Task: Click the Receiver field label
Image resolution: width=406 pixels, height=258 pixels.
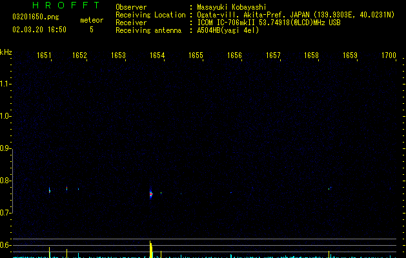Action: pos(131,23)
